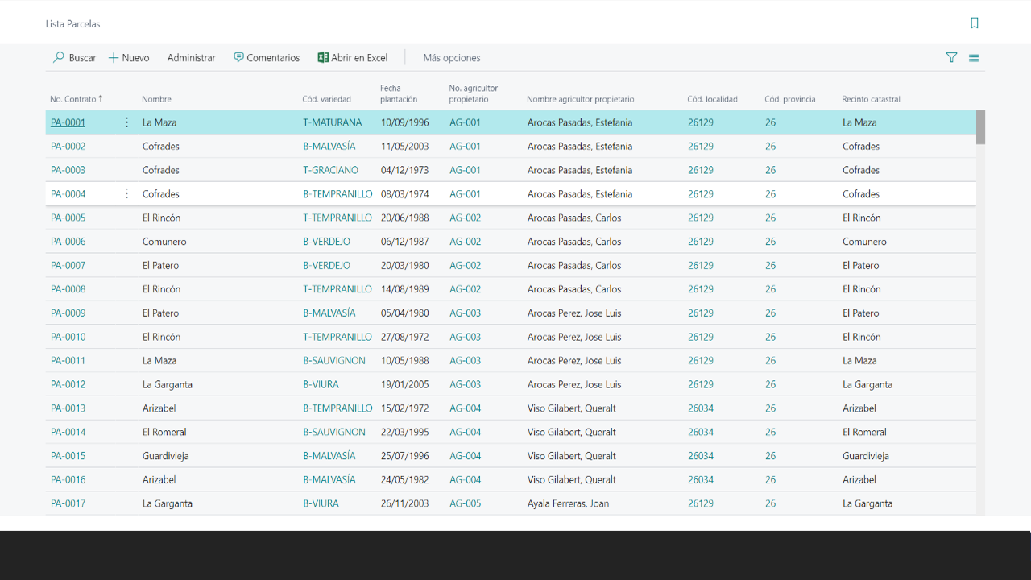Click the Fecha plantación column header
Viewport: 1031px width, 580px height.
coord(399,93)
